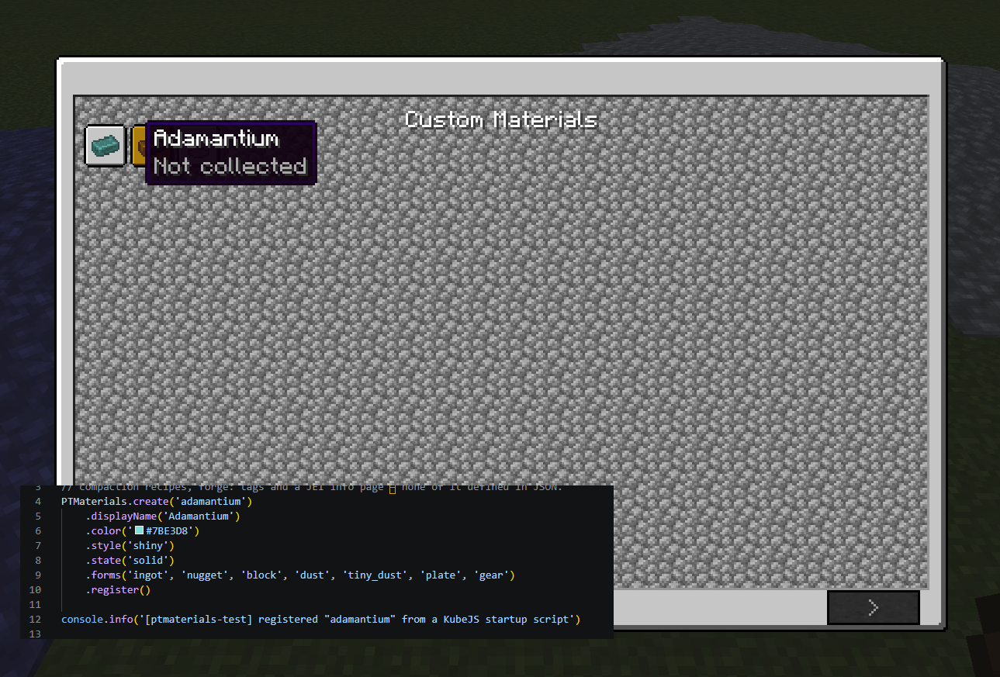This screenshot has height=677, width=1000.
Task: Go to the next page with the arrow button
Action: 874,607
